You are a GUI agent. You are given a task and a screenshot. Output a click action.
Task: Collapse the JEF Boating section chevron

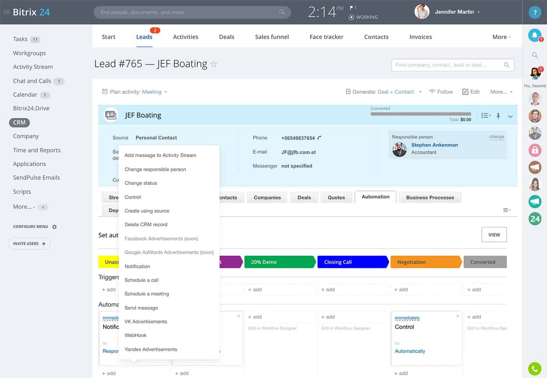(510, 116)
